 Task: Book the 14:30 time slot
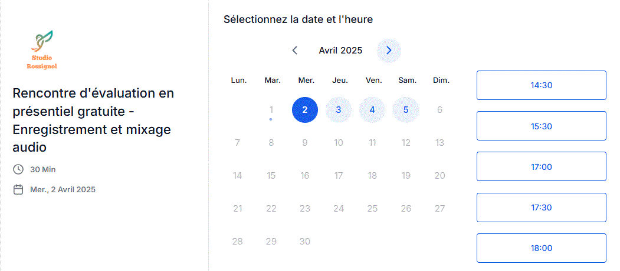[x=541, y=85]
